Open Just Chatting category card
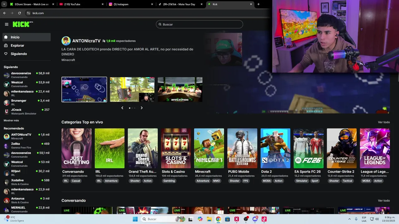The width and height of the screenshot is (399, 224). coord(76,148)
